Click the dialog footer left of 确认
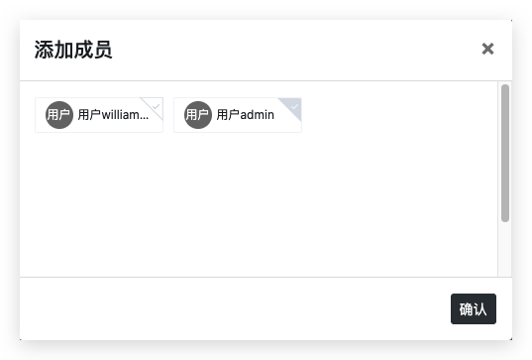The width and height of the screenshot is (532, 360). point(234,308)
